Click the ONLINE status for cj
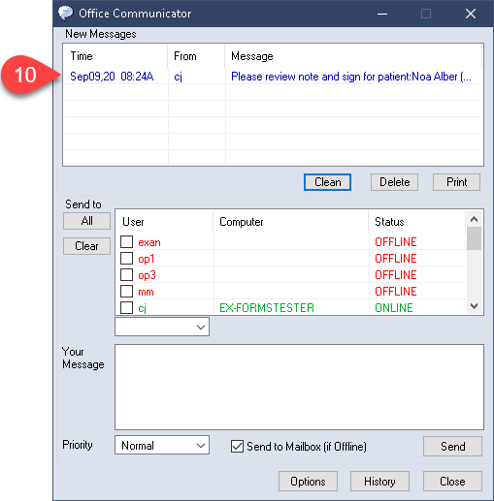494x501 pixels. (394, 308)
